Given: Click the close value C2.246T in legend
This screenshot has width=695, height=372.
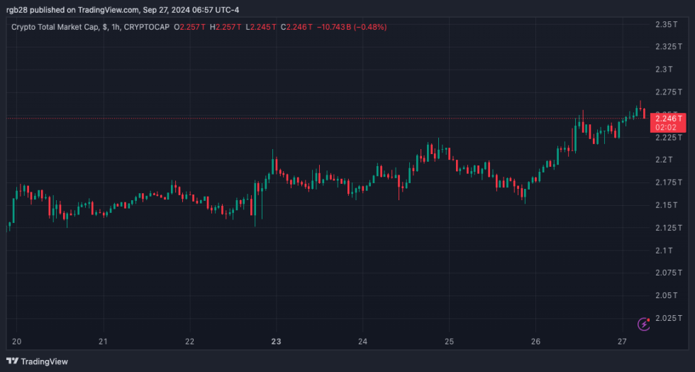Looking at the screenshot, I should [x=295, y=27].
